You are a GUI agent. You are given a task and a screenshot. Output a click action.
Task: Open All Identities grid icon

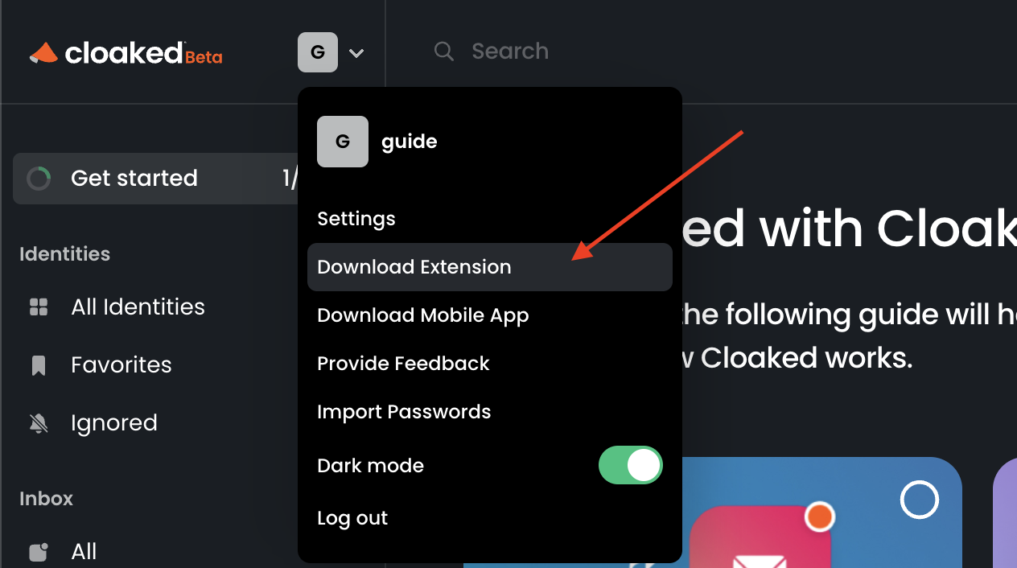(x=39, y=307)
